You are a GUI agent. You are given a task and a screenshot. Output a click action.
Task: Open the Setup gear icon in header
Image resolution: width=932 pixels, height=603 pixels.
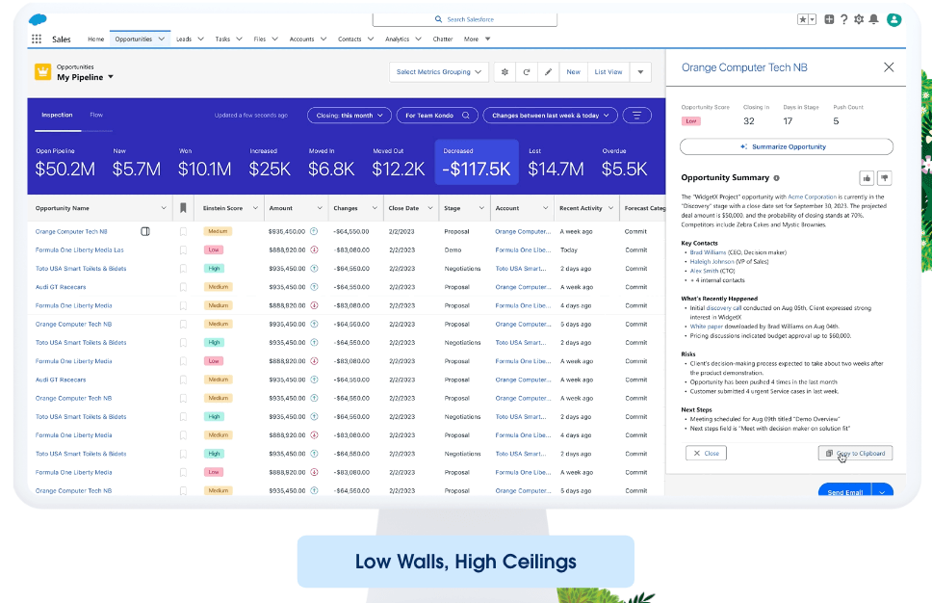click(859, 19)
